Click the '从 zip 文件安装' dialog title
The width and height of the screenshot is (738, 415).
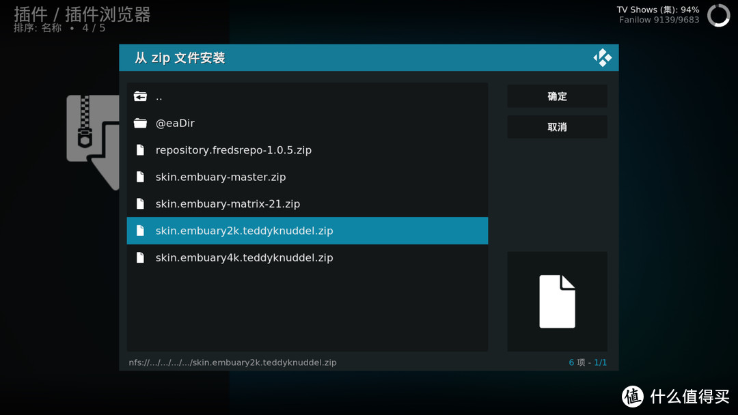point(180,58)
